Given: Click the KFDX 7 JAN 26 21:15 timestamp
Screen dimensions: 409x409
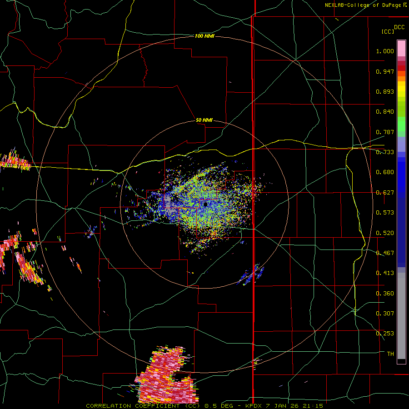Looking at the screenshot, I should point(284,406).
